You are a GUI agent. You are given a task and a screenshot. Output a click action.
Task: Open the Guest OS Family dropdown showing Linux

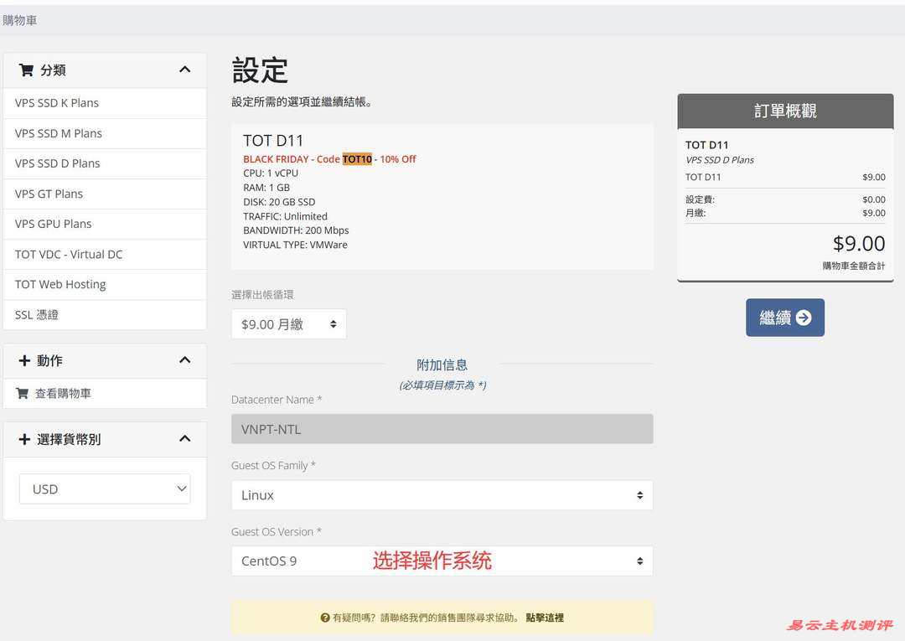pos(442,495)
